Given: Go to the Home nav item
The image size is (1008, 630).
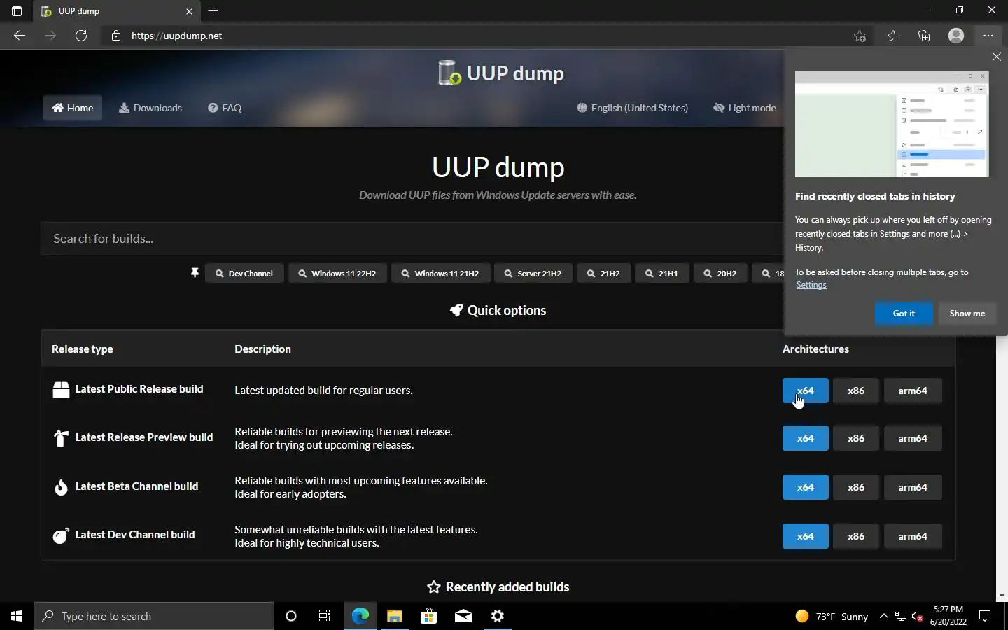Looking at the screenshot, I should (x=73, y=108).
